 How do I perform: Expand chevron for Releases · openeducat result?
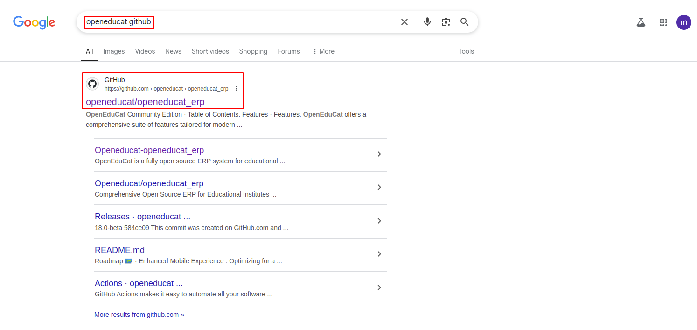tap(379, 221)
